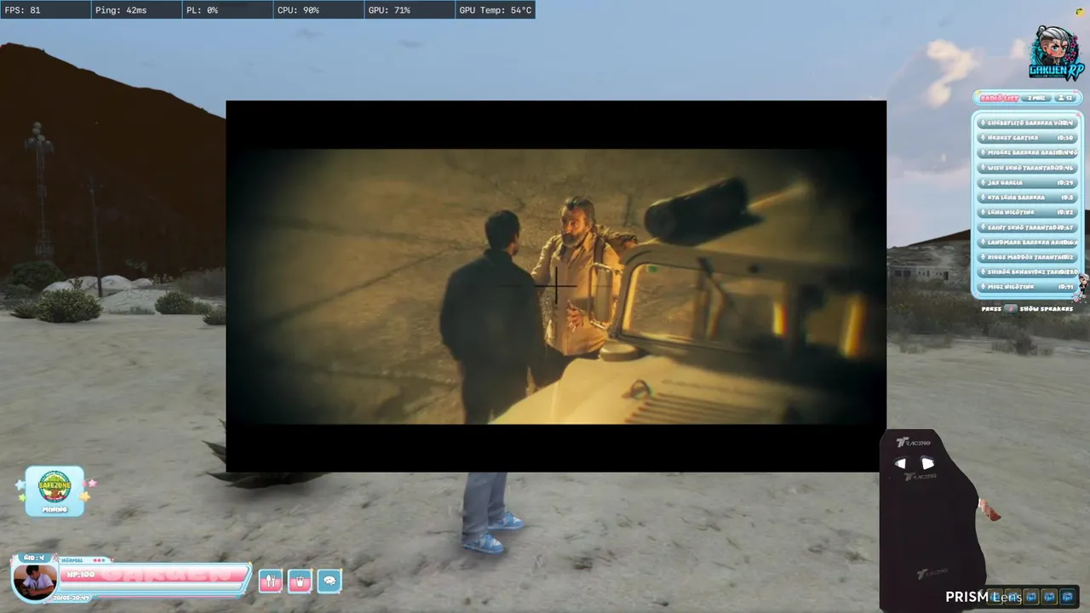1090x613 pixels.
Task: Click the HP:100 health bar
Action: tap(153, 575)
